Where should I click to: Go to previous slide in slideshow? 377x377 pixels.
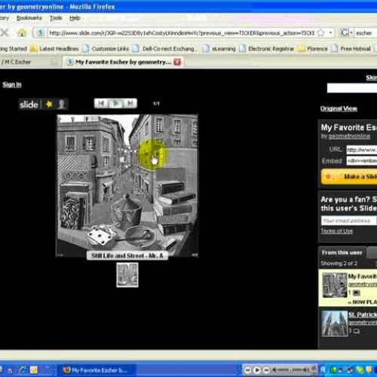coord(101,103)
